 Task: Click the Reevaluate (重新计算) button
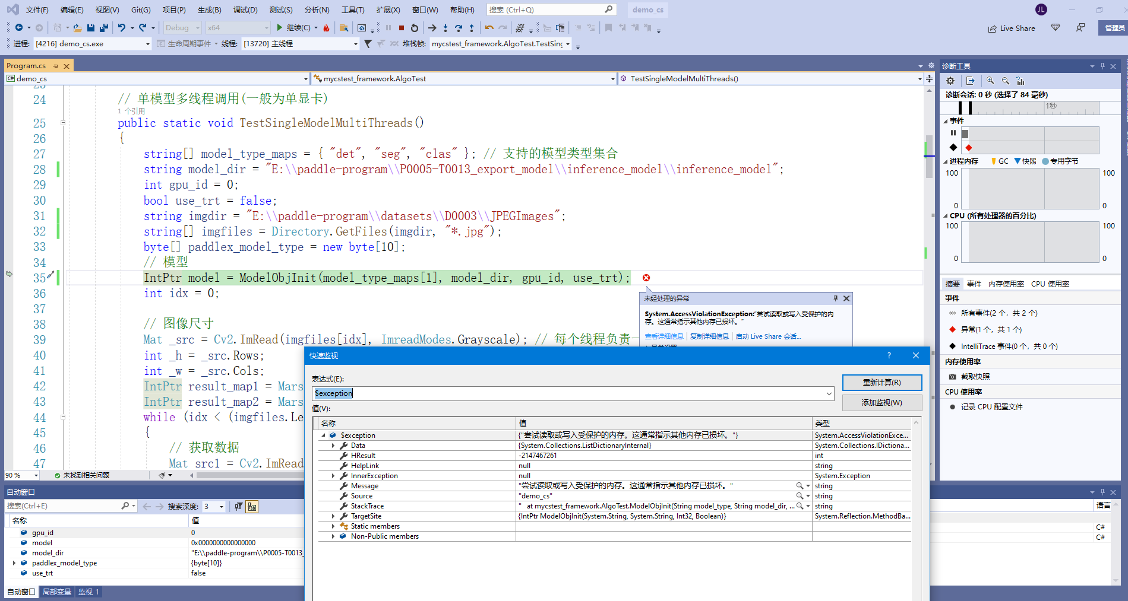point(882,383)
